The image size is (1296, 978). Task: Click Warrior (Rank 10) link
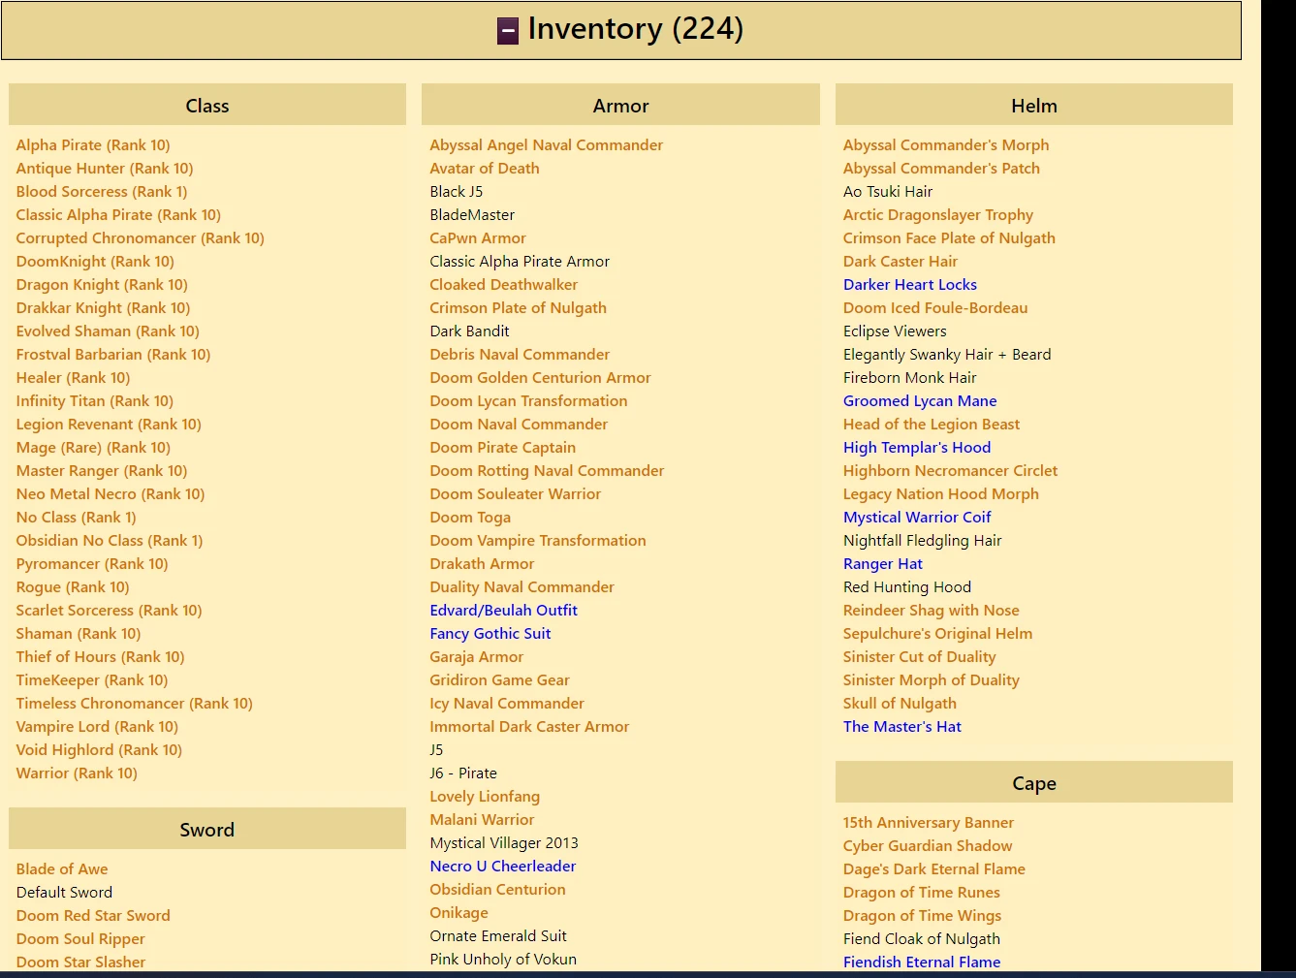click(77, 773)
